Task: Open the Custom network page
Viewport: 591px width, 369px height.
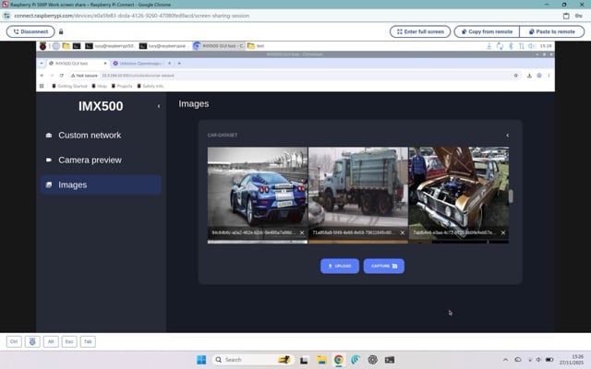Action: pos(90,136)
